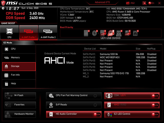164x123 pixels.
Task: Click the Boot Priority label
Action: click(x=67, y=27)
